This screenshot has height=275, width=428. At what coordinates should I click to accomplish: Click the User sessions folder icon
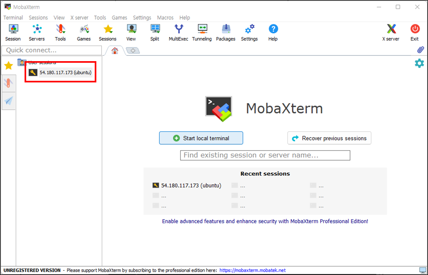[22, 62]
